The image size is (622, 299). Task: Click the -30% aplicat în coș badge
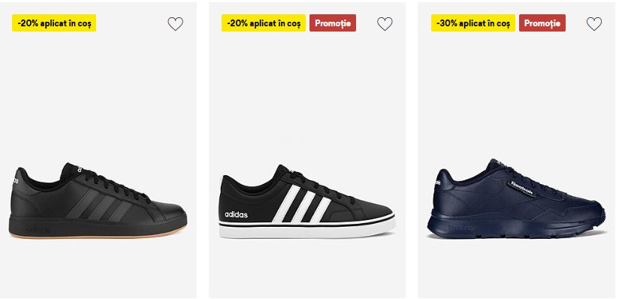[473, 23]
